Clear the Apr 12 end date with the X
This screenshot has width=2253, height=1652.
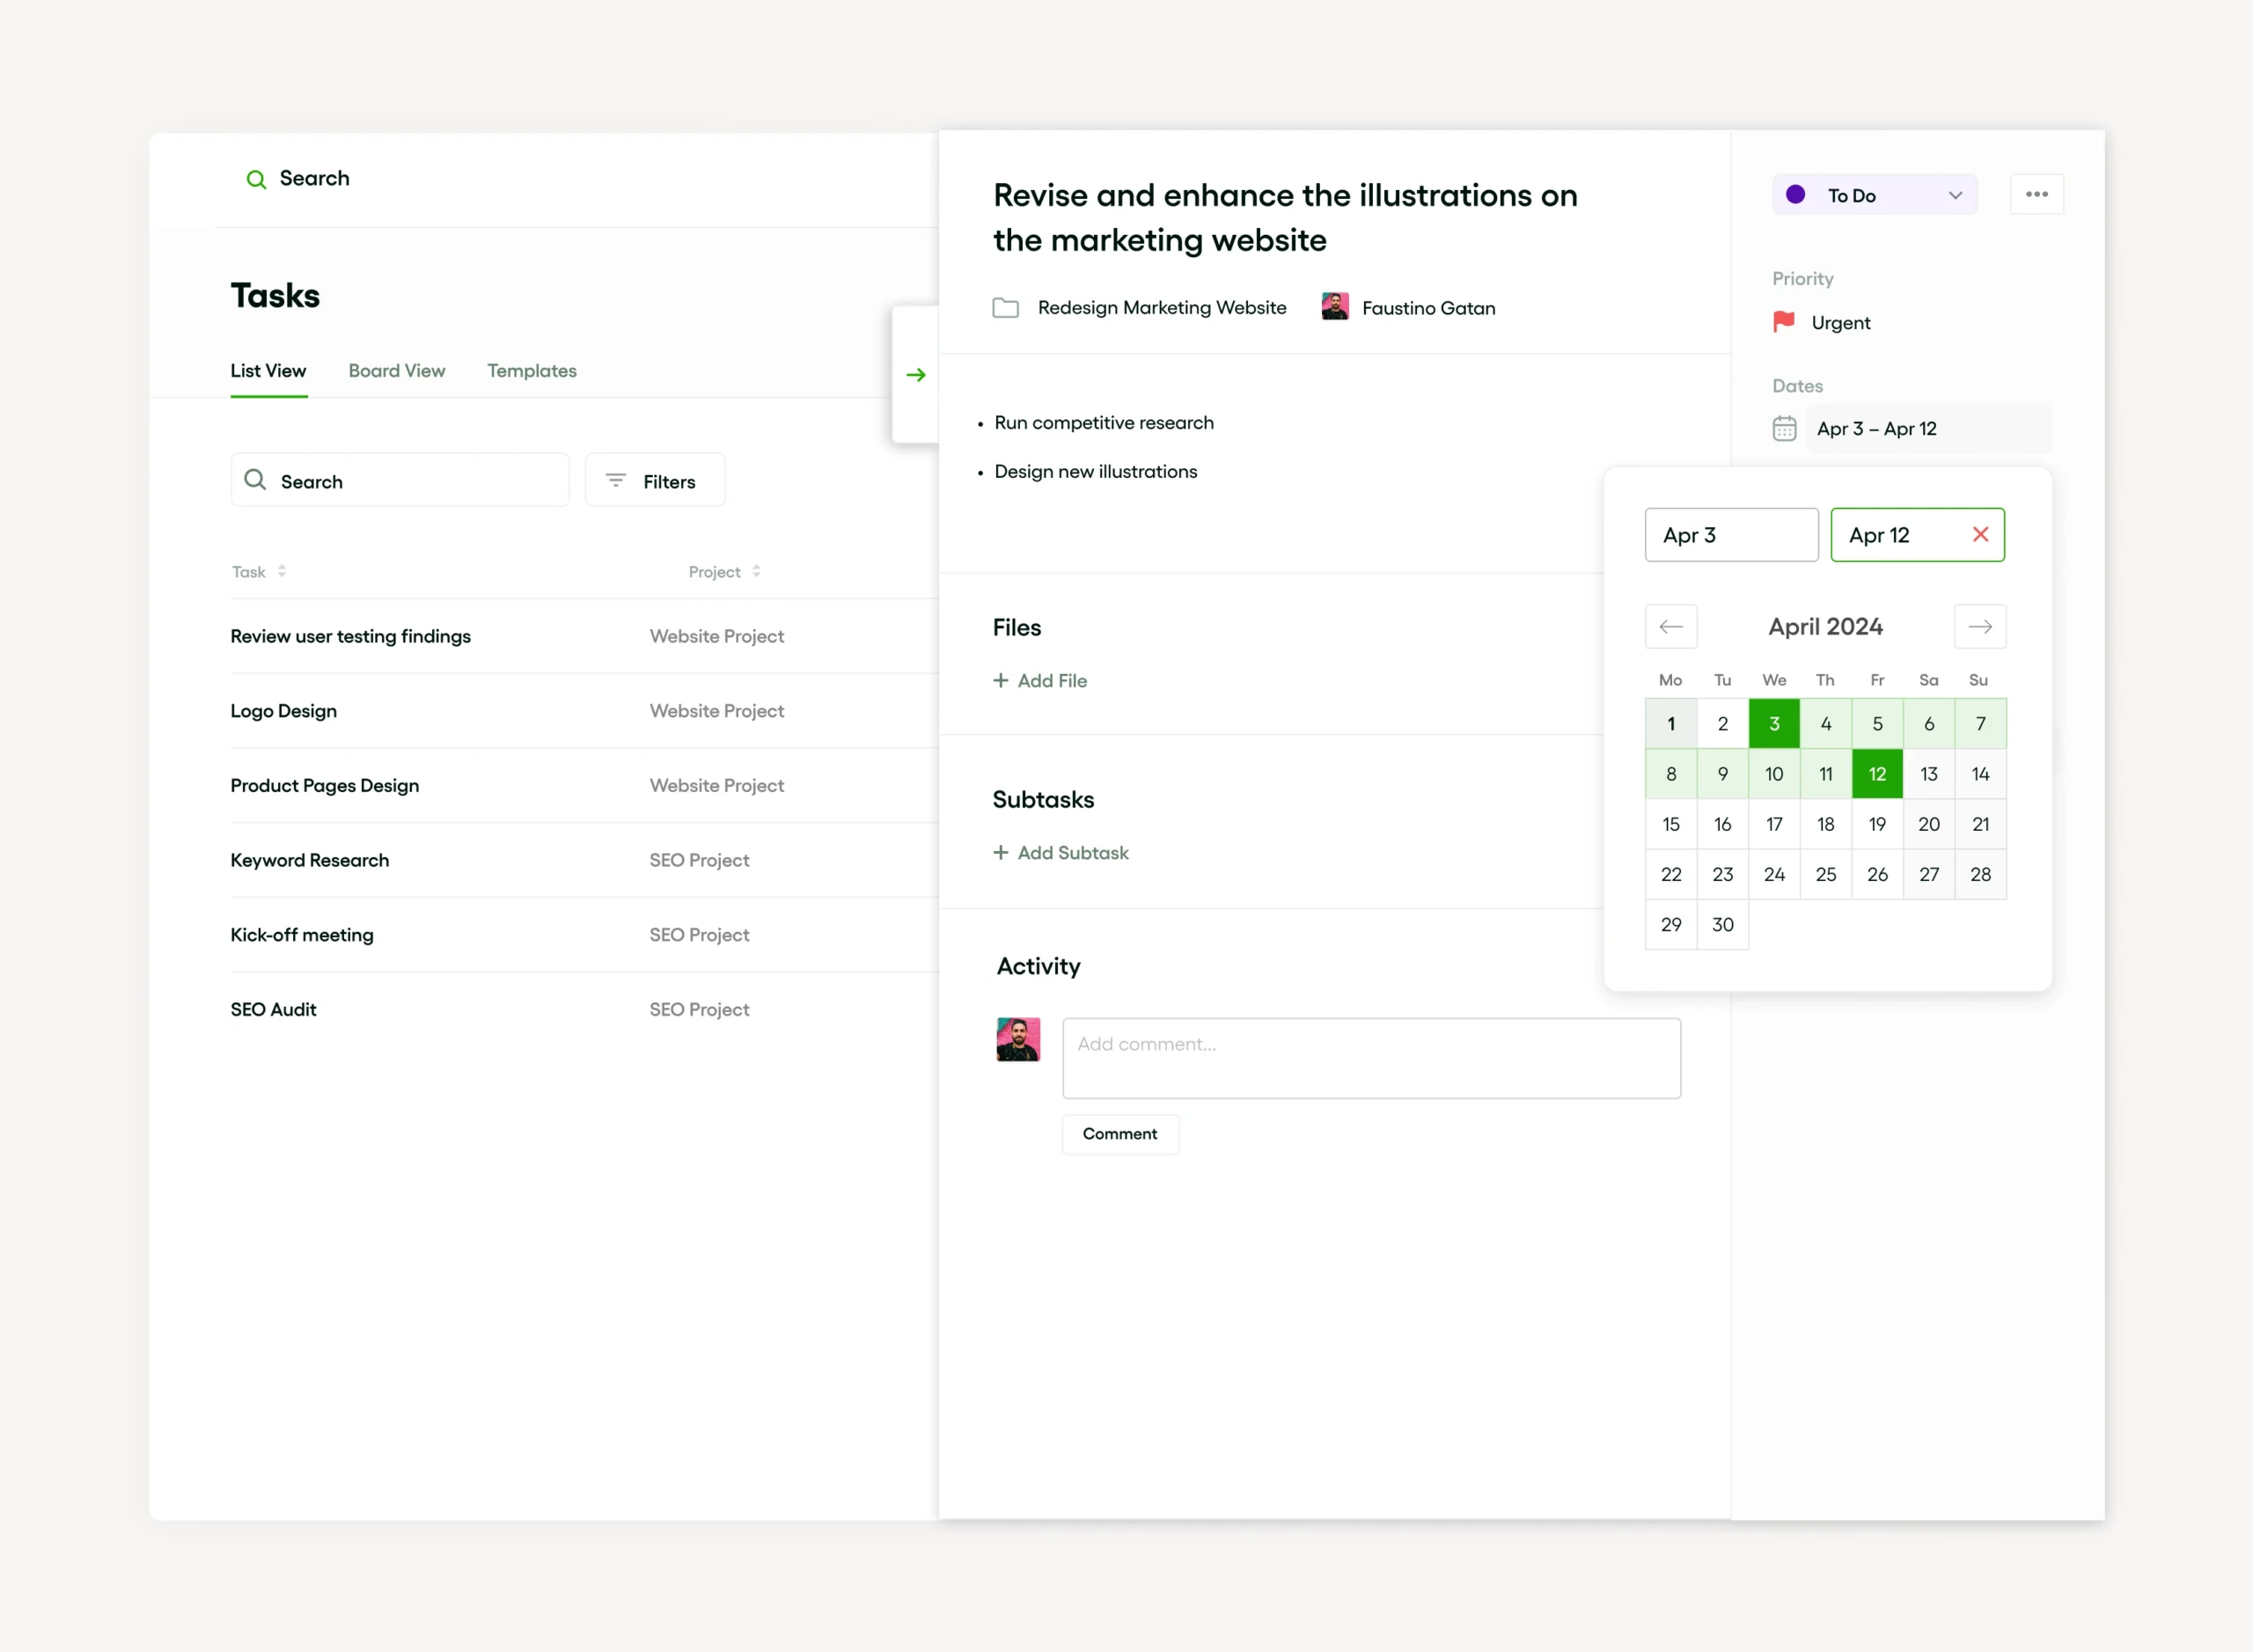(1980, 534)
